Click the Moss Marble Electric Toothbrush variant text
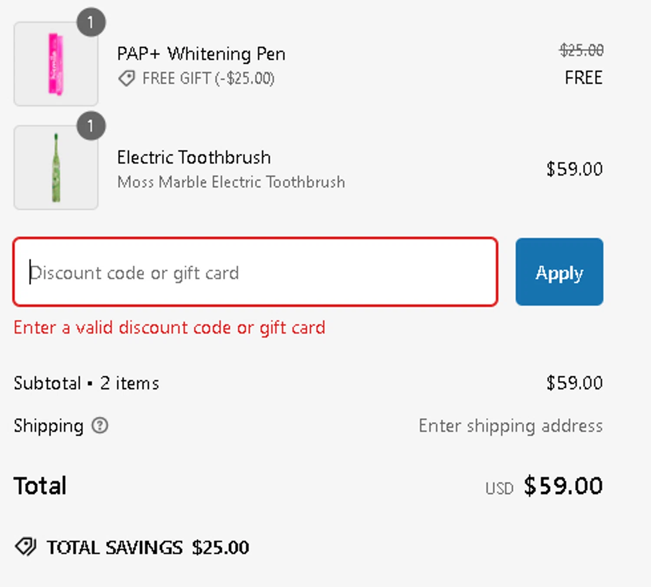651x587 pixels. point(231,182)
